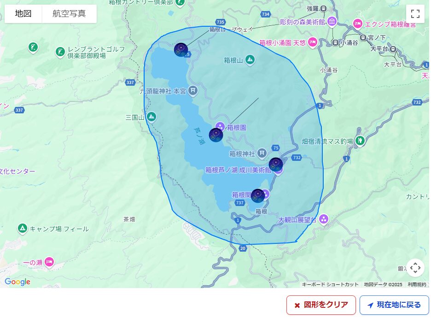Click the 畑宿清流マス釣場 fishing icon
The width and height of the screenshot is (431, 318).
pyautogui.click(x=360, y=141)
